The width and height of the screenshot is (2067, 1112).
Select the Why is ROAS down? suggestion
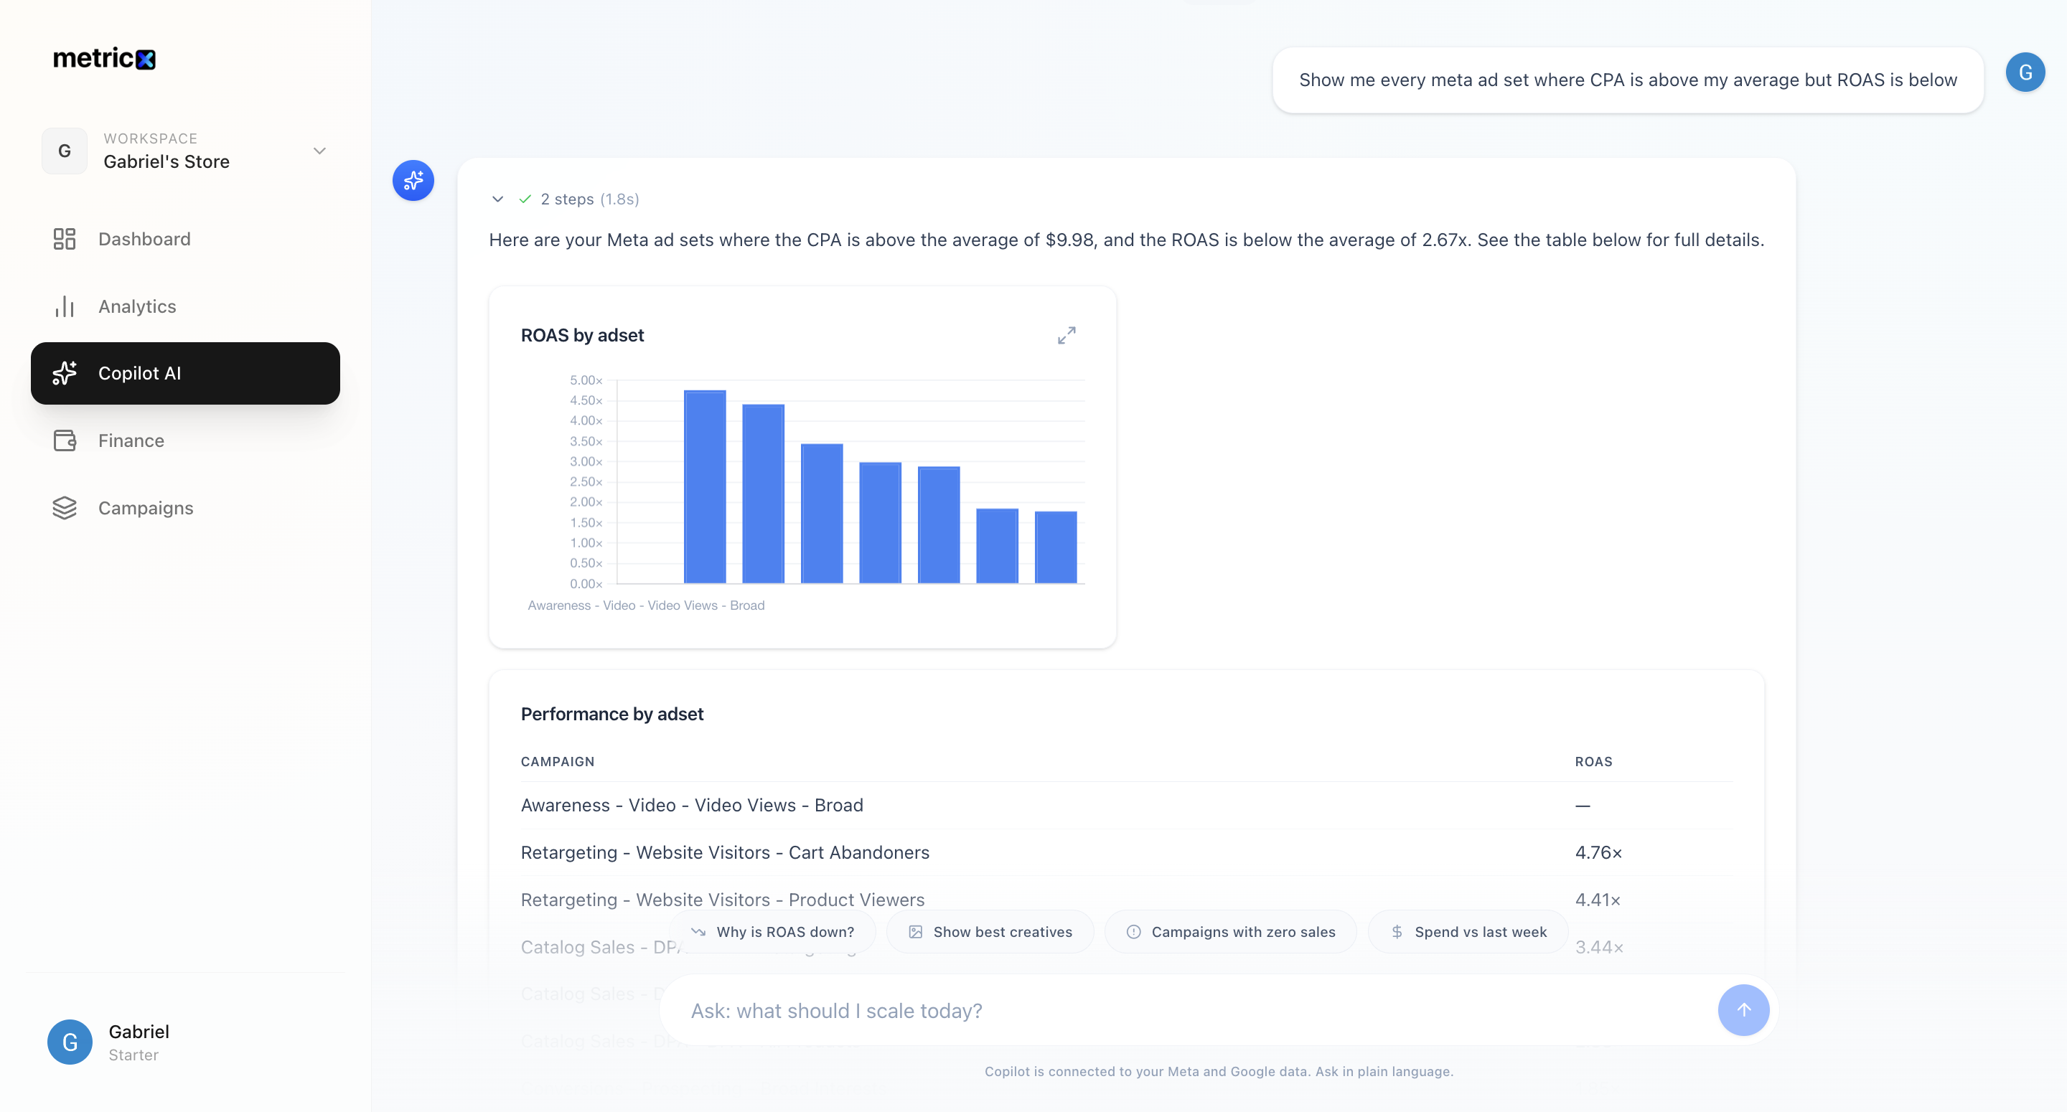pyautogui.click(x=772, y=931)
